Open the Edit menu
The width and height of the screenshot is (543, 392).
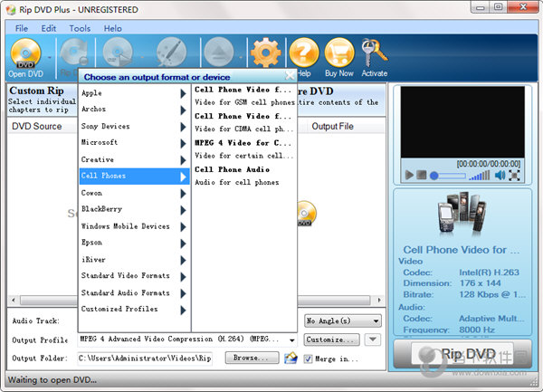pos(49,28)
